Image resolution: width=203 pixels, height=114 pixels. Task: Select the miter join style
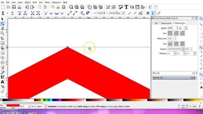[170, 33]
